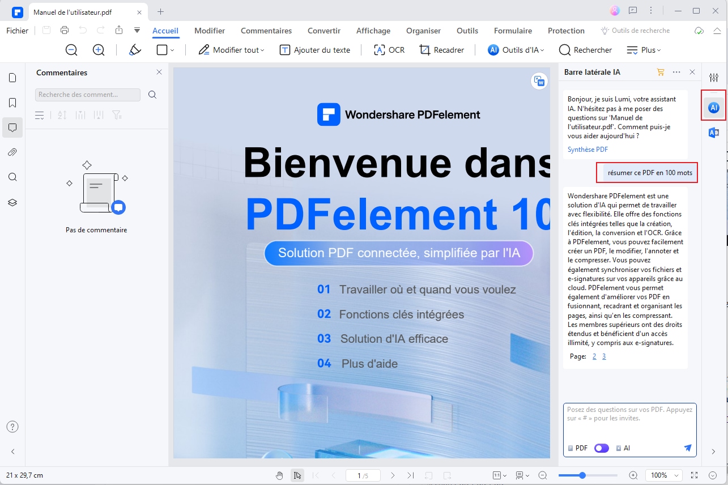Open the Fichier menu
This screenshot has width=728, height=485.
click(x=18, y=31)
